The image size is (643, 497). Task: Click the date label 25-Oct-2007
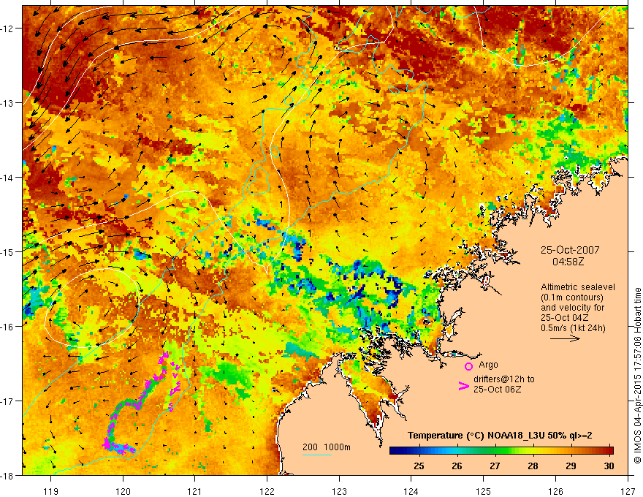tap(570, 250)
